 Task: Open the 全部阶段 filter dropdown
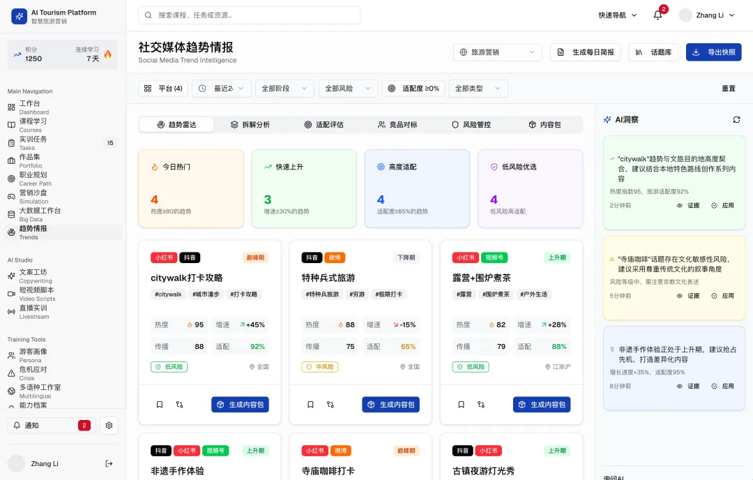click(x=284, y=89)
